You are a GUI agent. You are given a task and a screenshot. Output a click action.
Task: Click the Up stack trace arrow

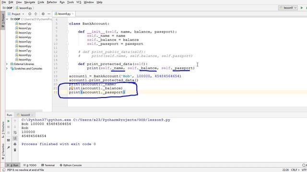15,121
